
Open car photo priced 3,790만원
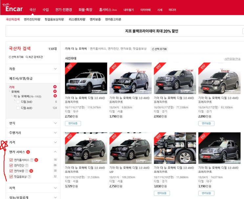click(x=131, y=78)
